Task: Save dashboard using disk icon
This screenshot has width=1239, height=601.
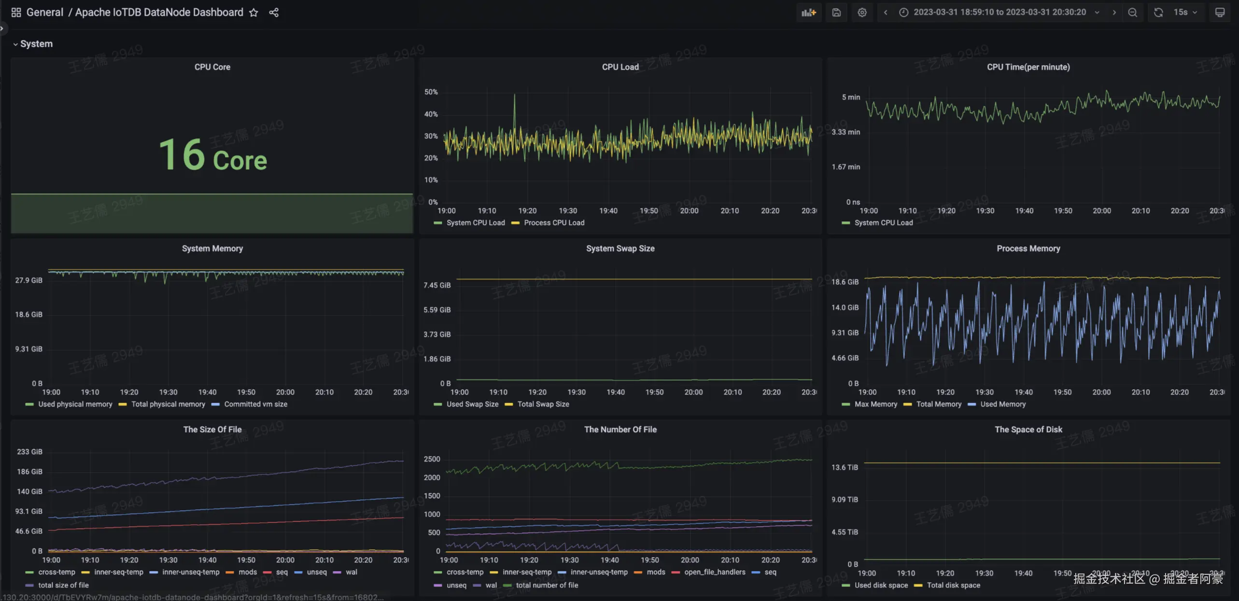Action: click(836, 13)
